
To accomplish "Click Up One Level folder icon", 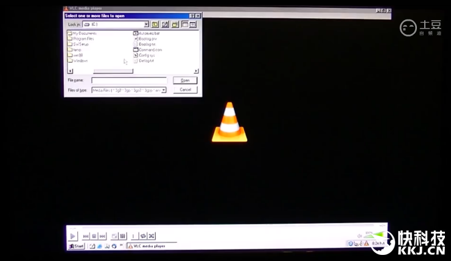I will (x=155, y=24).
